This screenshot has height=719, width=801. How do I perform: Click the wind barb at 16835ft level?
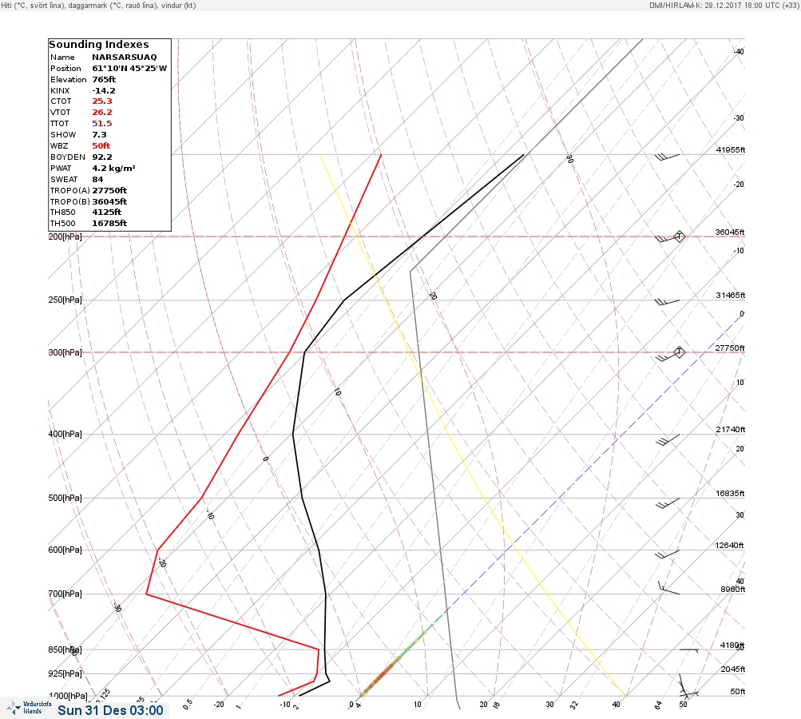[667, 503]
